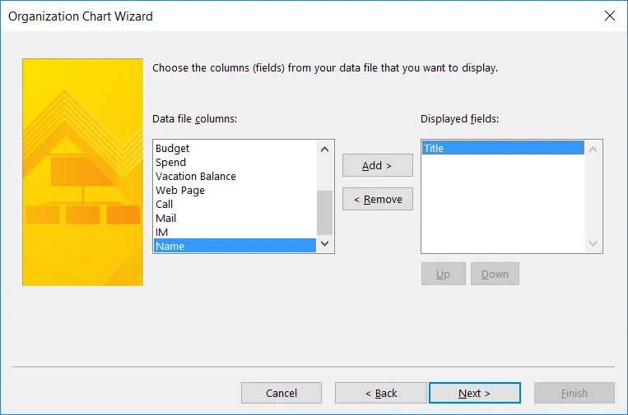Click the Add > button
628x415 pixels.
tap(377, 165)
